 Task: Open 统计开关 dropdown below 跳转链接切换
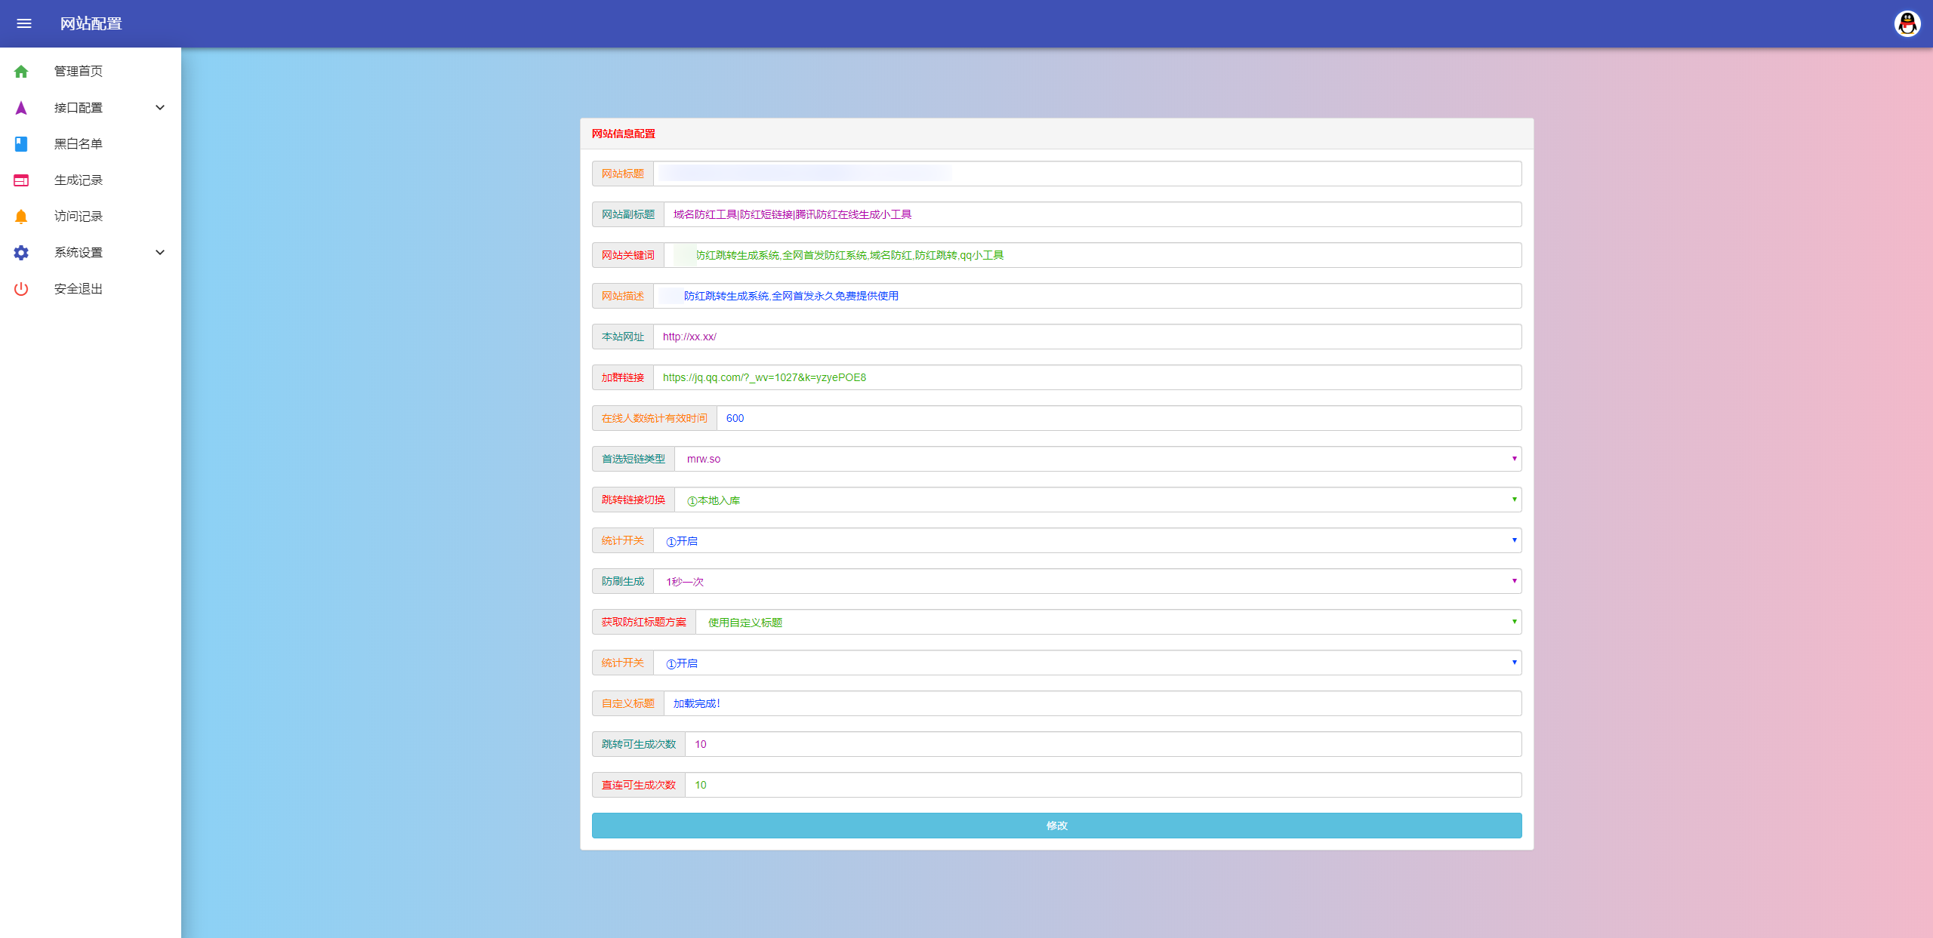coord(1087,540)
